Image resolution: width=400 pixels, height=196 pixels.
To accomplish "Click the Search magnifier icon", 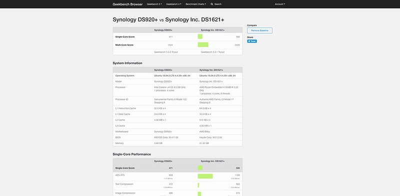I will pyautogui.click(x=211, y=4).
